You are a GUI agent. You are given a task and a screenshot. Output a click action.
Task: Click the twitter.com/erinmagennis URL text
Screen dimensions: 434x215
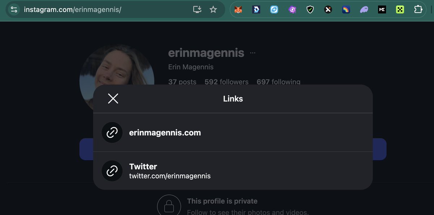tap(170, 176)
